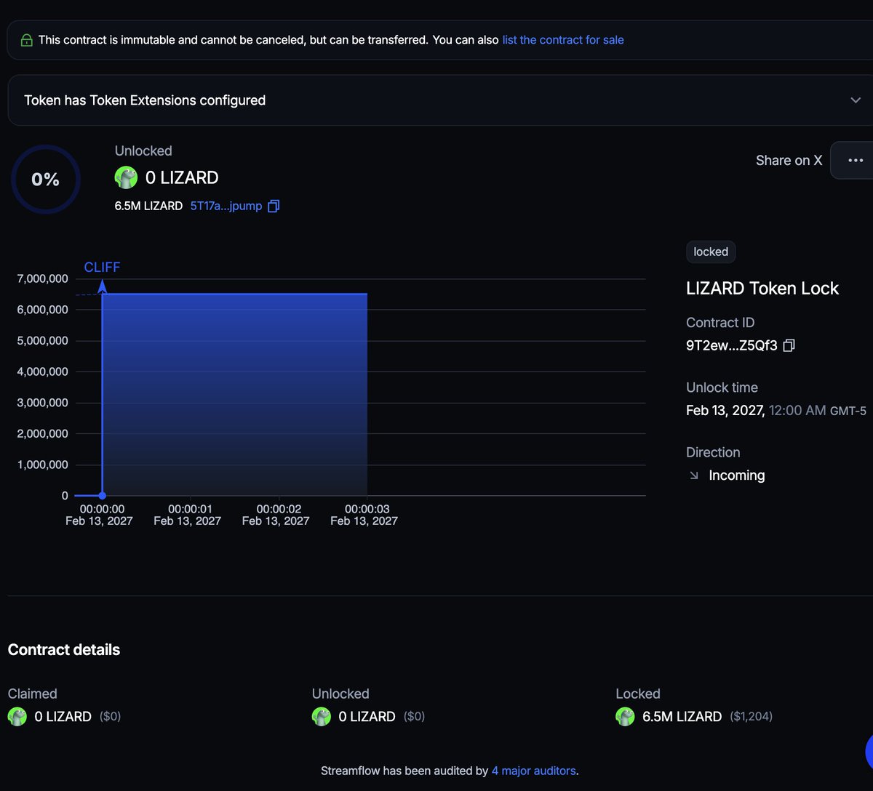Click the green padlock in the immutable banner
This screenshot has width=873, height=791.
point(26,39)
